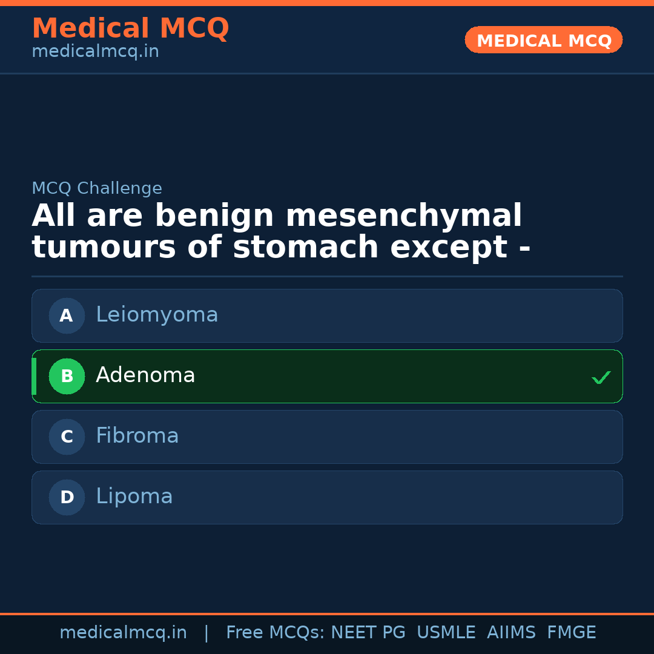Click the USMLE footer text
Screen dimensions: 654x654
coord(446,633)
